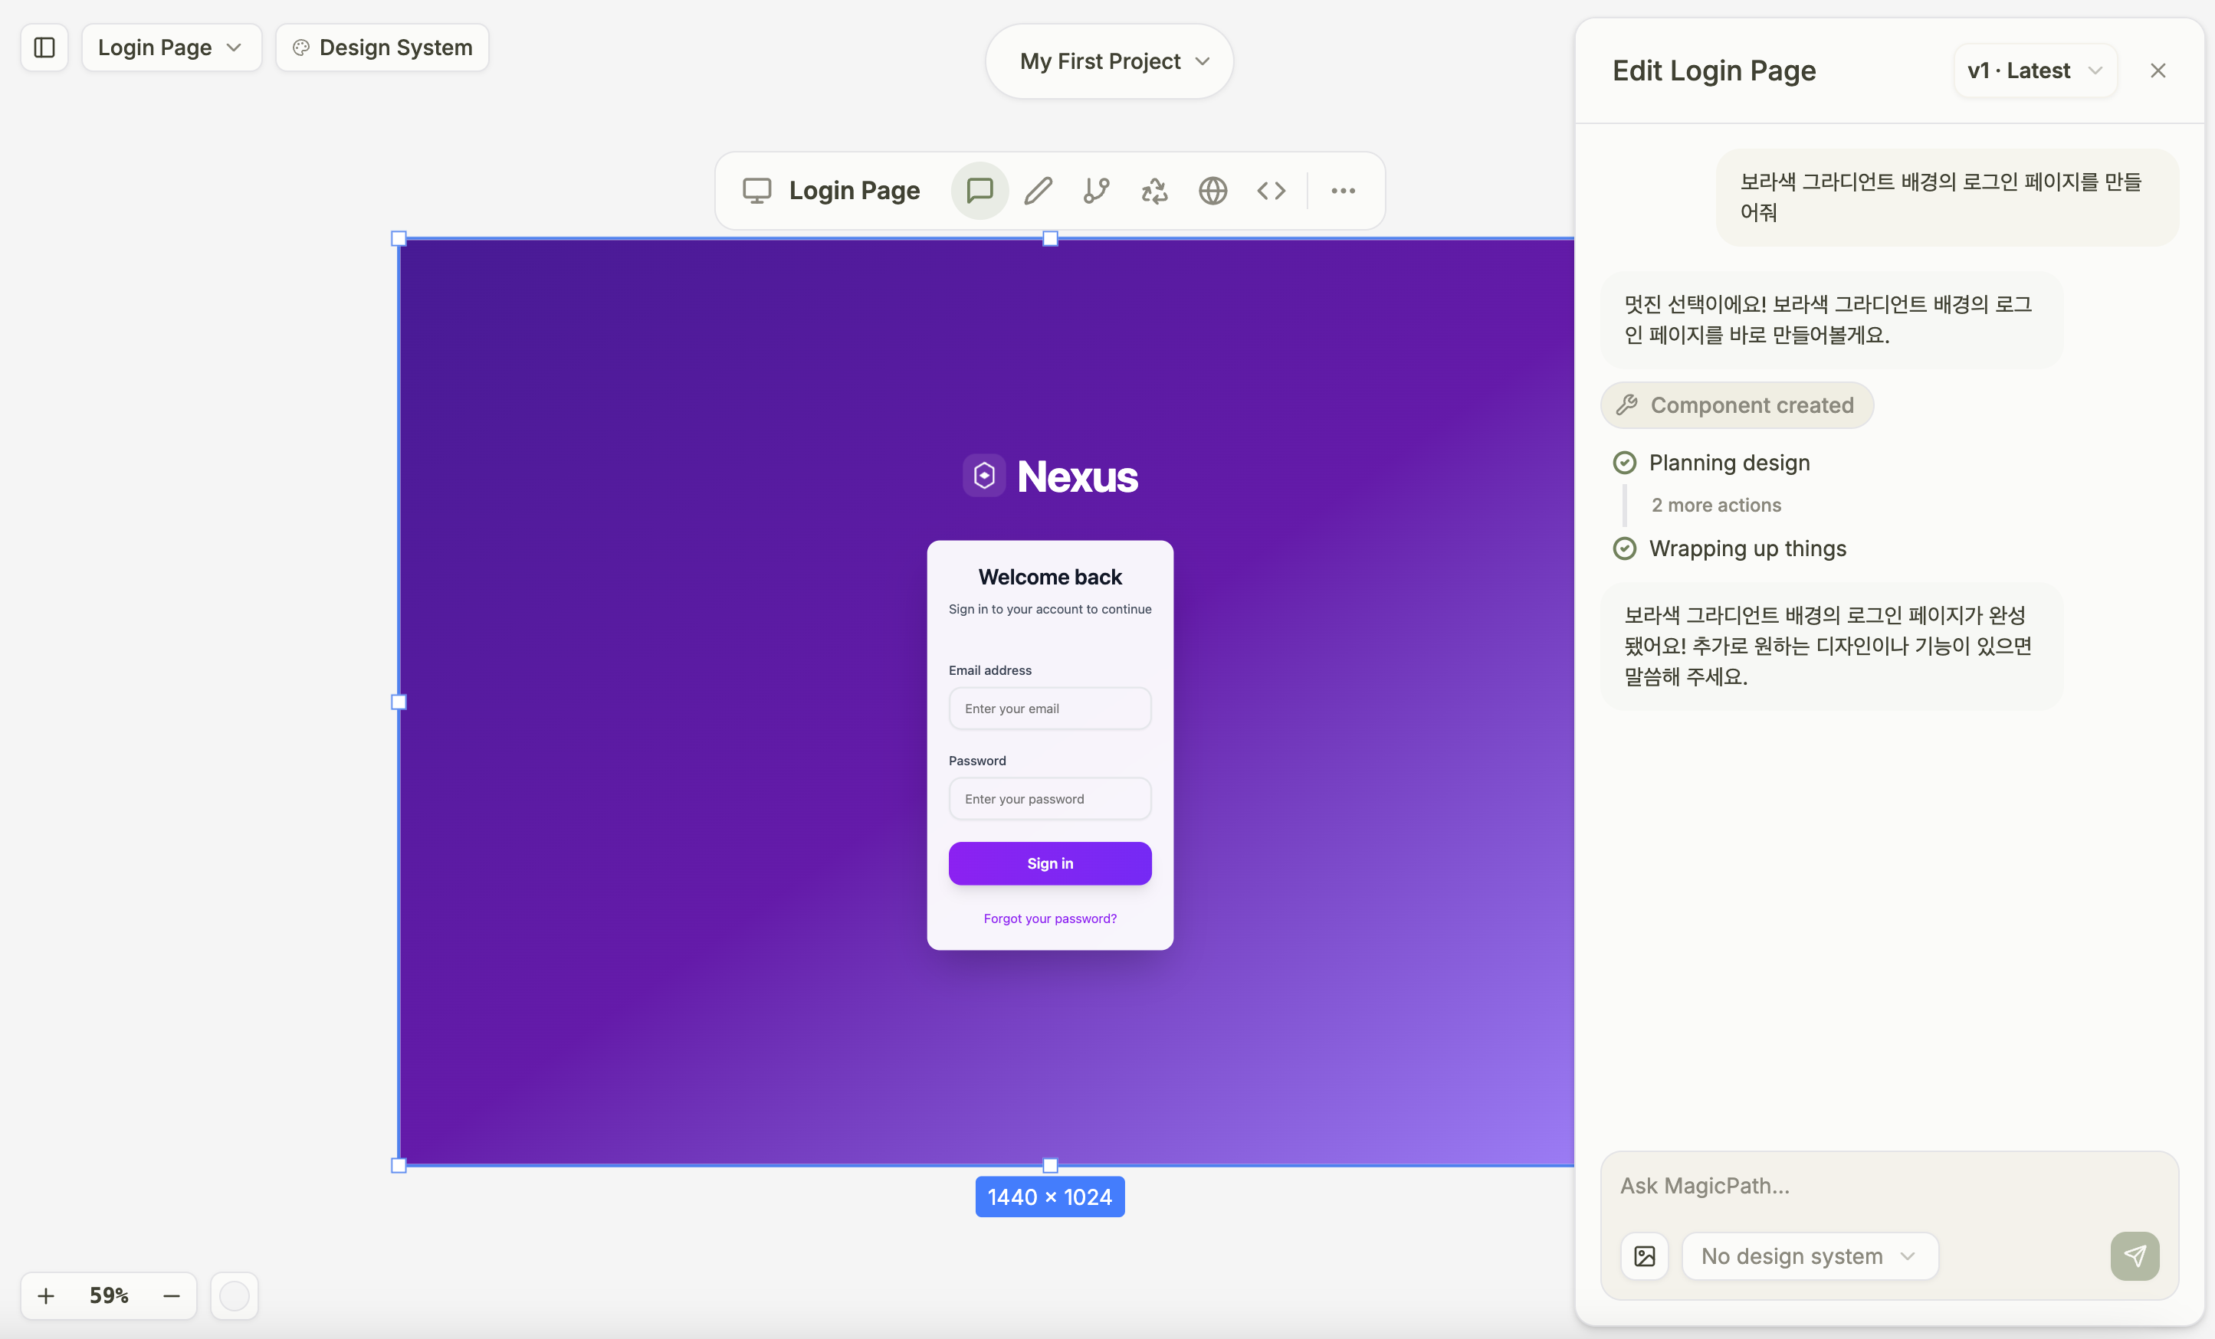Click the Forgot your password link
This screenshot has width=2215, height=1339.
click(1049, 918)
